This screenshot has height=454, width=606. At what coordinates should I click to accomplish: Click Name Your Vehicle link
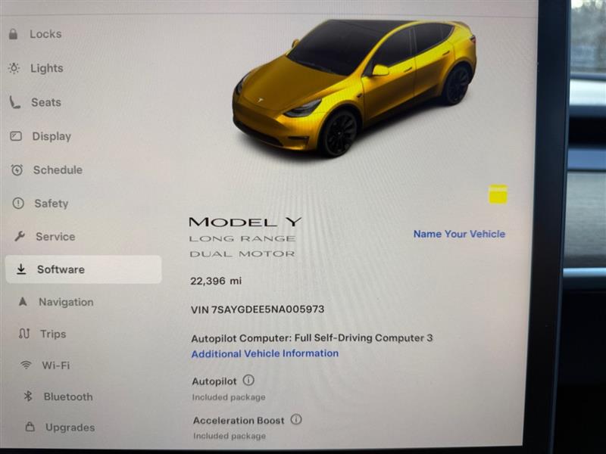(459, 234)
